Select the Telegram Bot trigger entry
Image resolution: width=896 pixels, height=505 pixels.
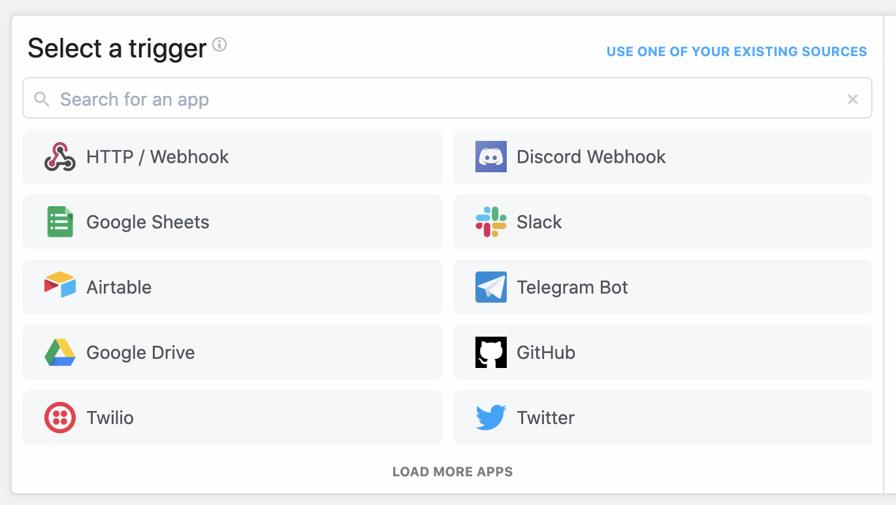(x=662, y=287)
